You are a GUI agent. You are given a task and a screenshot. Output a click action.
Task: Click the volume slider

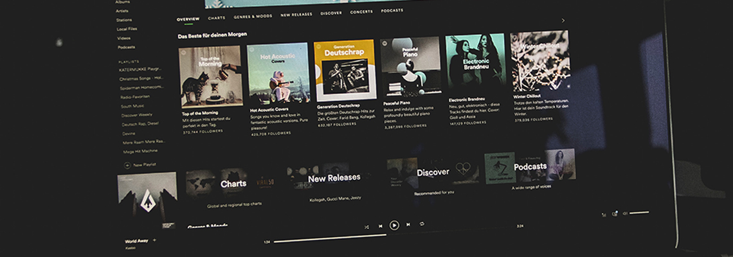click(x=640, y=212)
